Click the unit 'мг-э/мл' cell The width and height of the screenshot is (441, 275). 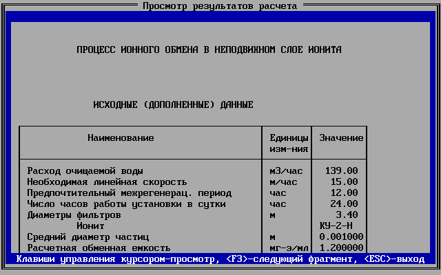pyautogui.click(x=287, y=248)
